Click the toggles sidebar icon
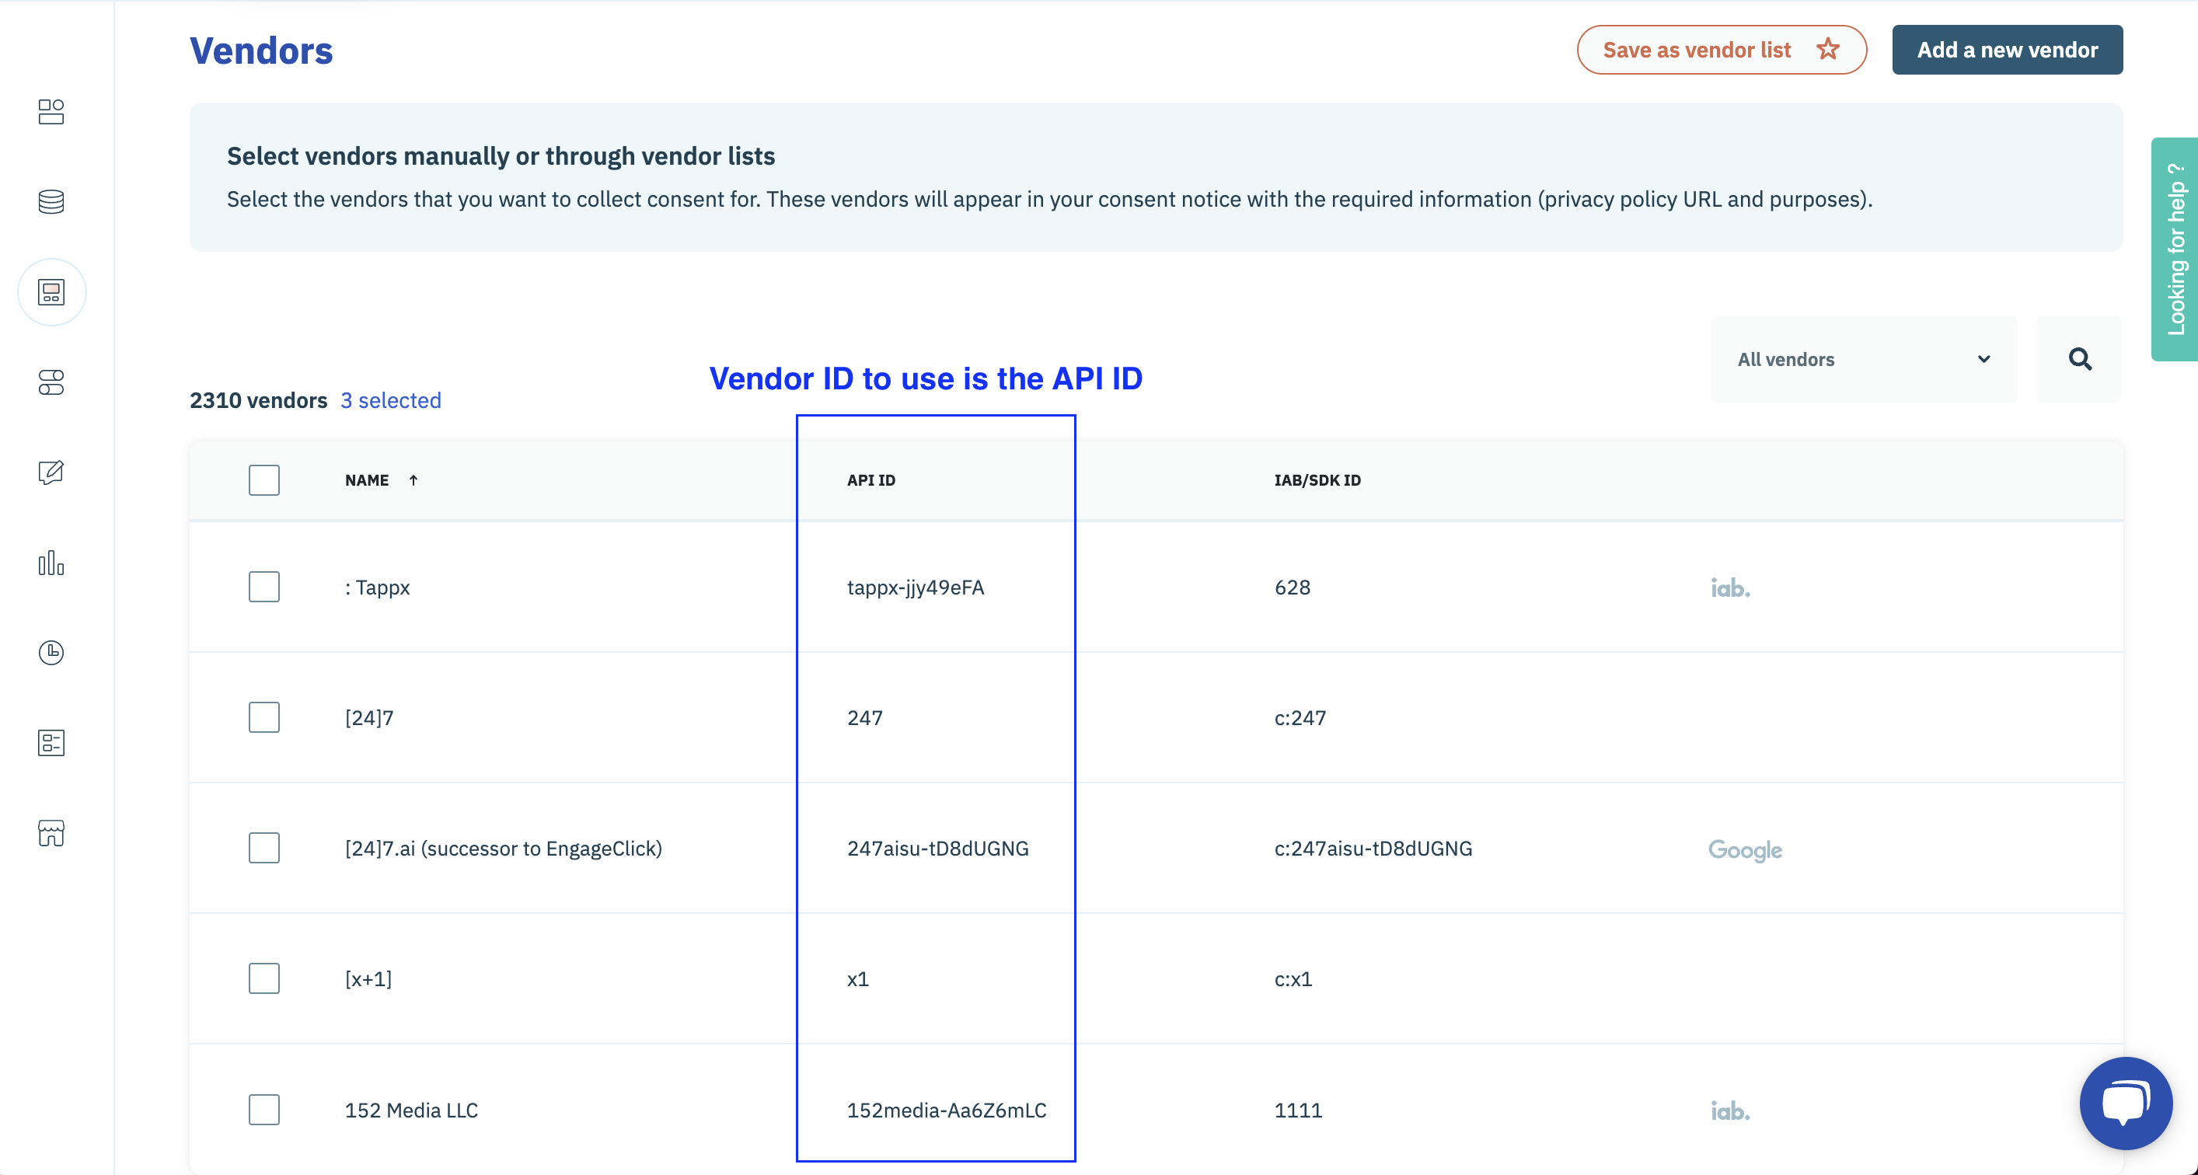Screen dimensions: 2198x1175 [x=51, y=382]
